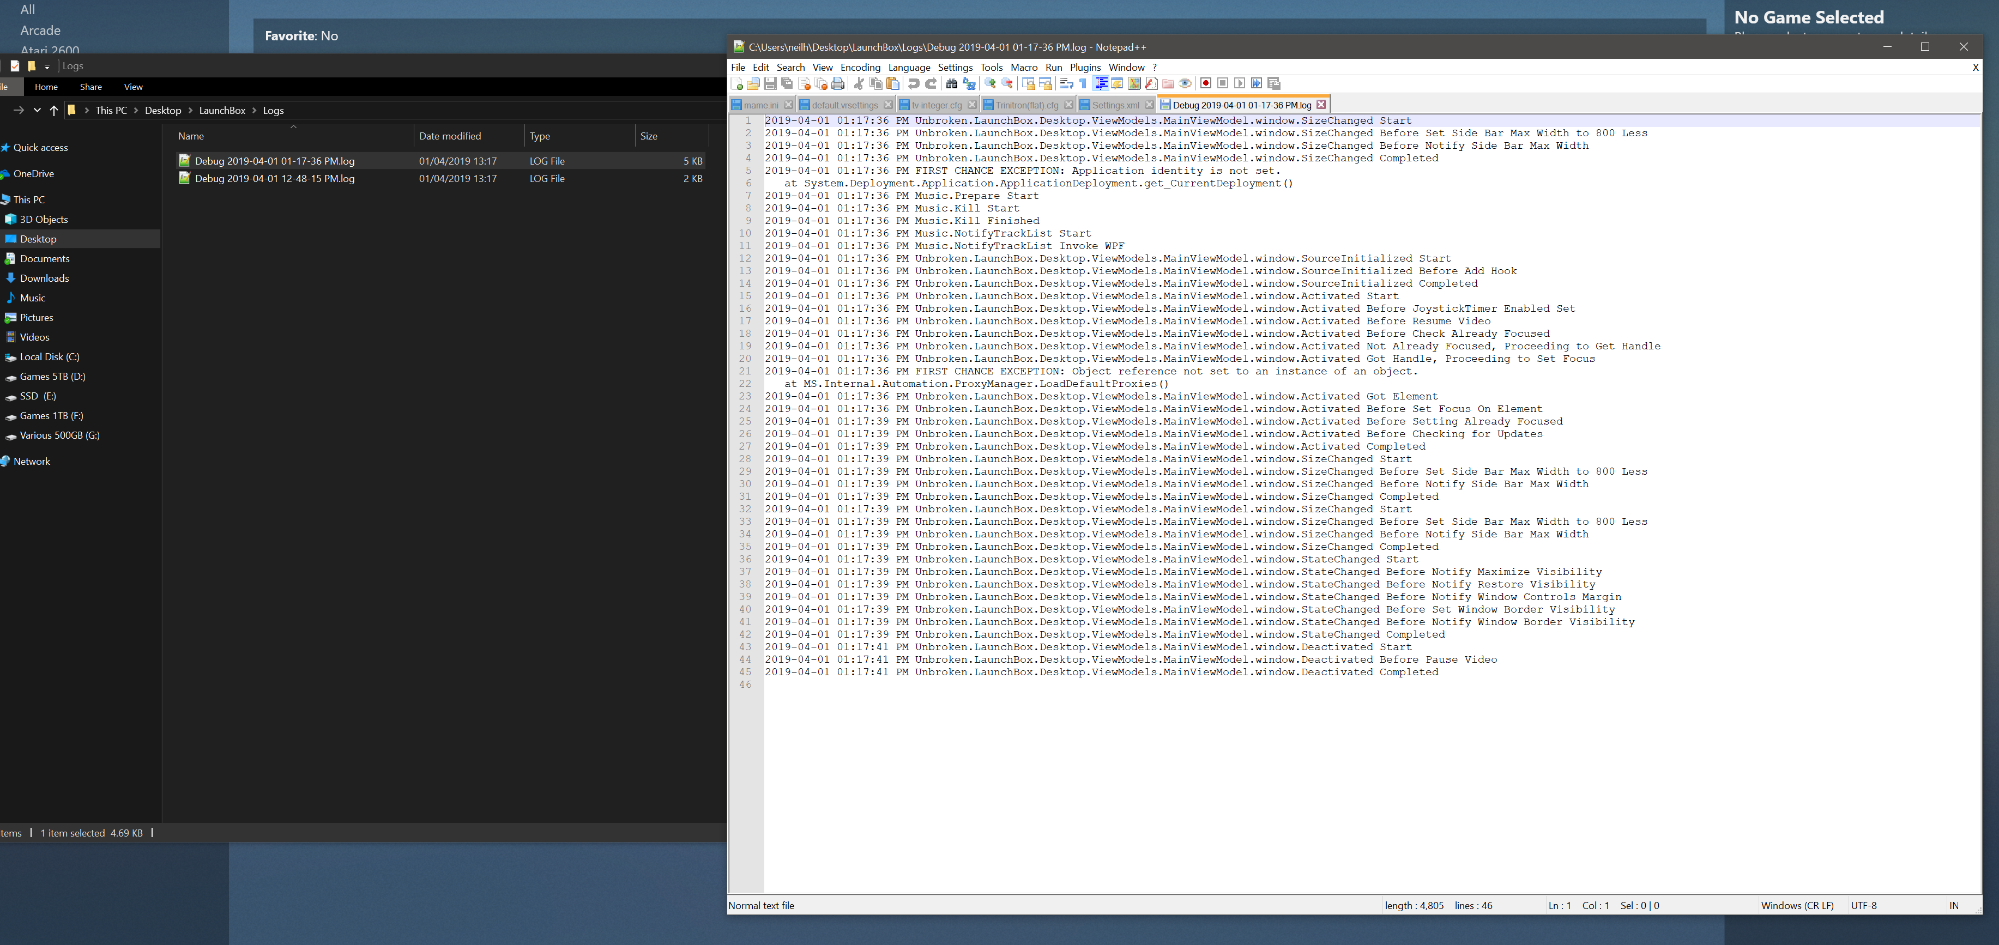Click the Save Recorded Macro icon
1999x945 pixels.
[x=1274, y=84]
